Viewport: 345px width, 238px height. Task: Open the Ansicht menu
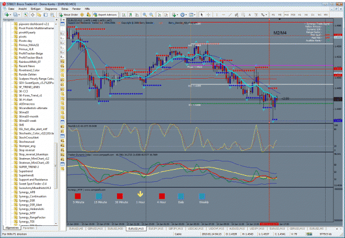coord(23,9)
